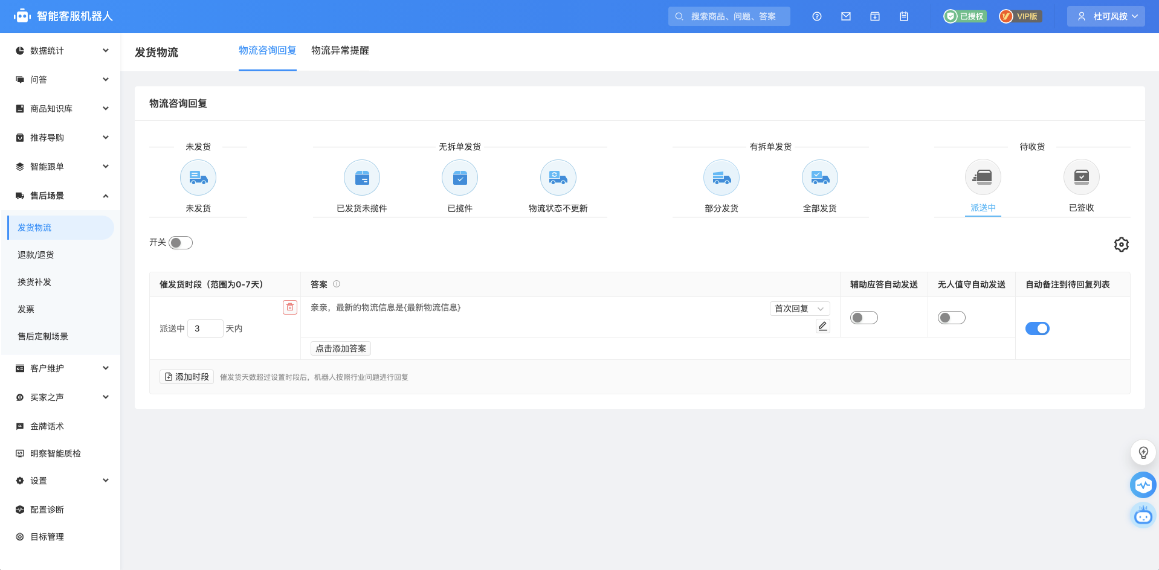Click the 金牌话术 sidebar item
The height and width of the screenshot is (570, 1159).
tap(47, 426)
